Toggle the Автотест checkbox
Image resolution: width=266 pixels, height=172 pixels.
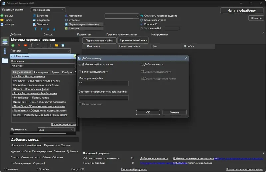pos(66,29)
